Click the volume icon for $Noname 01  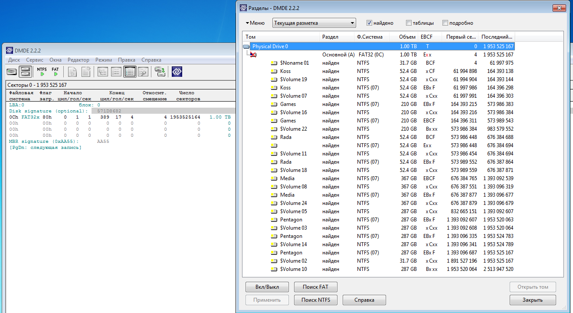tap(274, 63)
